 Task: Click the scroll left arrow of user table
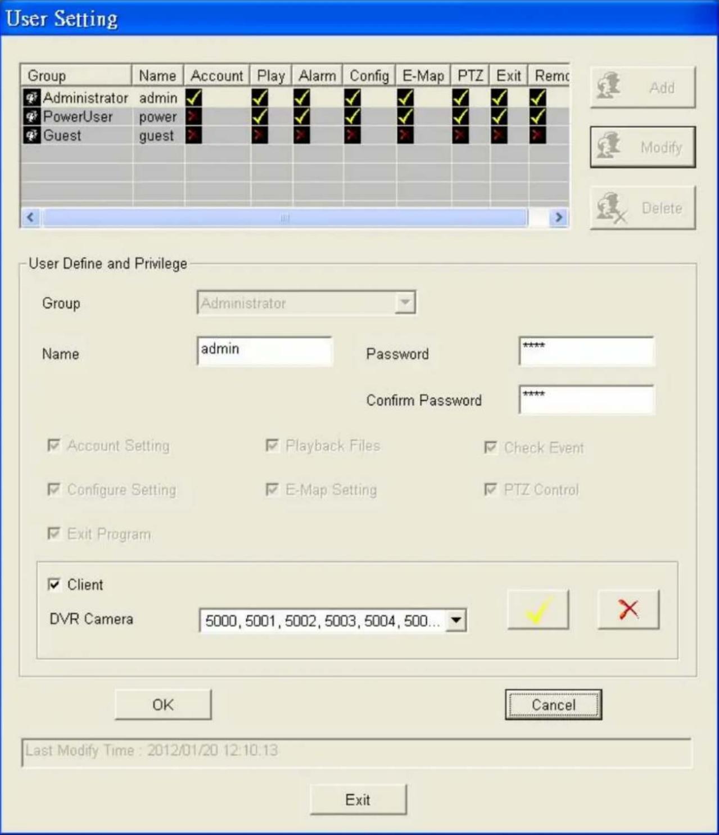(31, 217)
